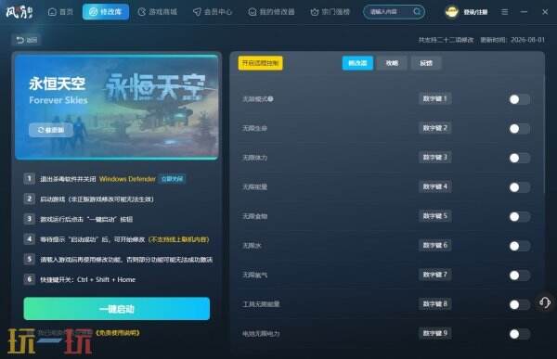557x359 pixels.
Task: Toggle the switch for 数字键 6 row
Action: (x=519, y=246)
